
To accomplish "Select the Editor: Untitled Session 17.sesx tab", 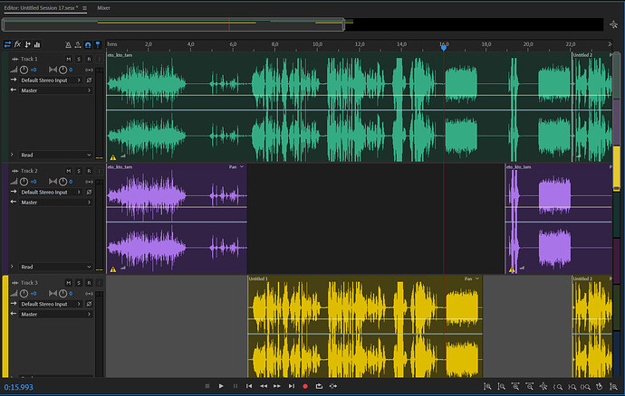I will click(40, 7).
